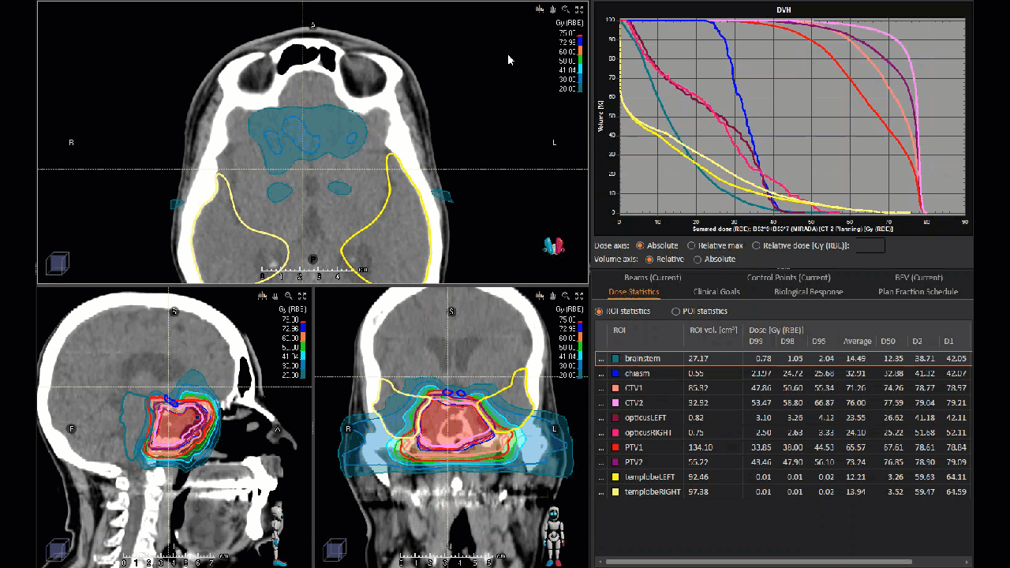Viewport: 1010px width, 568px height.
Task: Sort by D50 column header
Action: pyautogui.click(x=890, y=342)
